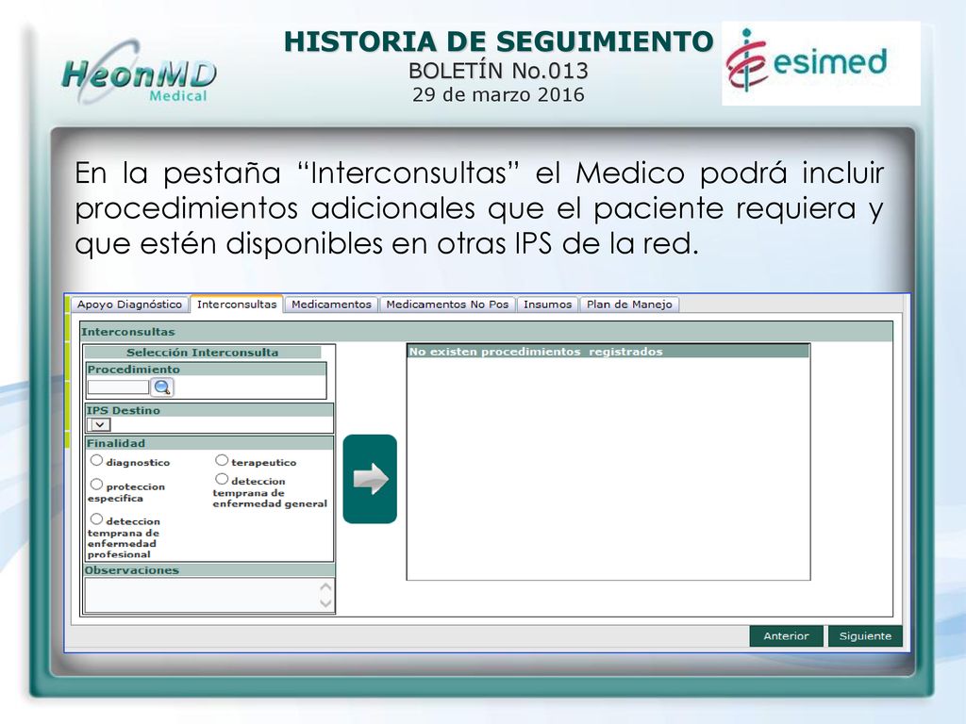Viewport: 966px width, 724px height.
Task: Click the 'No existen procedimientos registrados' header
Action: (x=608, y=352)
